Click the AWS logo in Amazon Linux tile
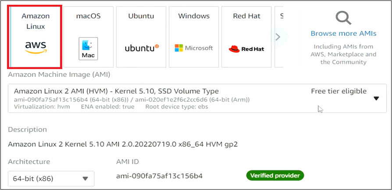The image size is (392, 190). click(x=36, y=48)
